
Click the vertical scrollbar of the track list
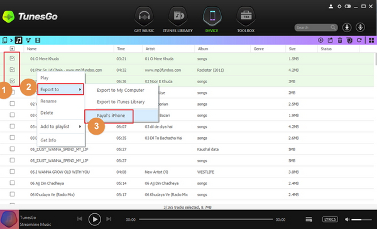(376, 59)
